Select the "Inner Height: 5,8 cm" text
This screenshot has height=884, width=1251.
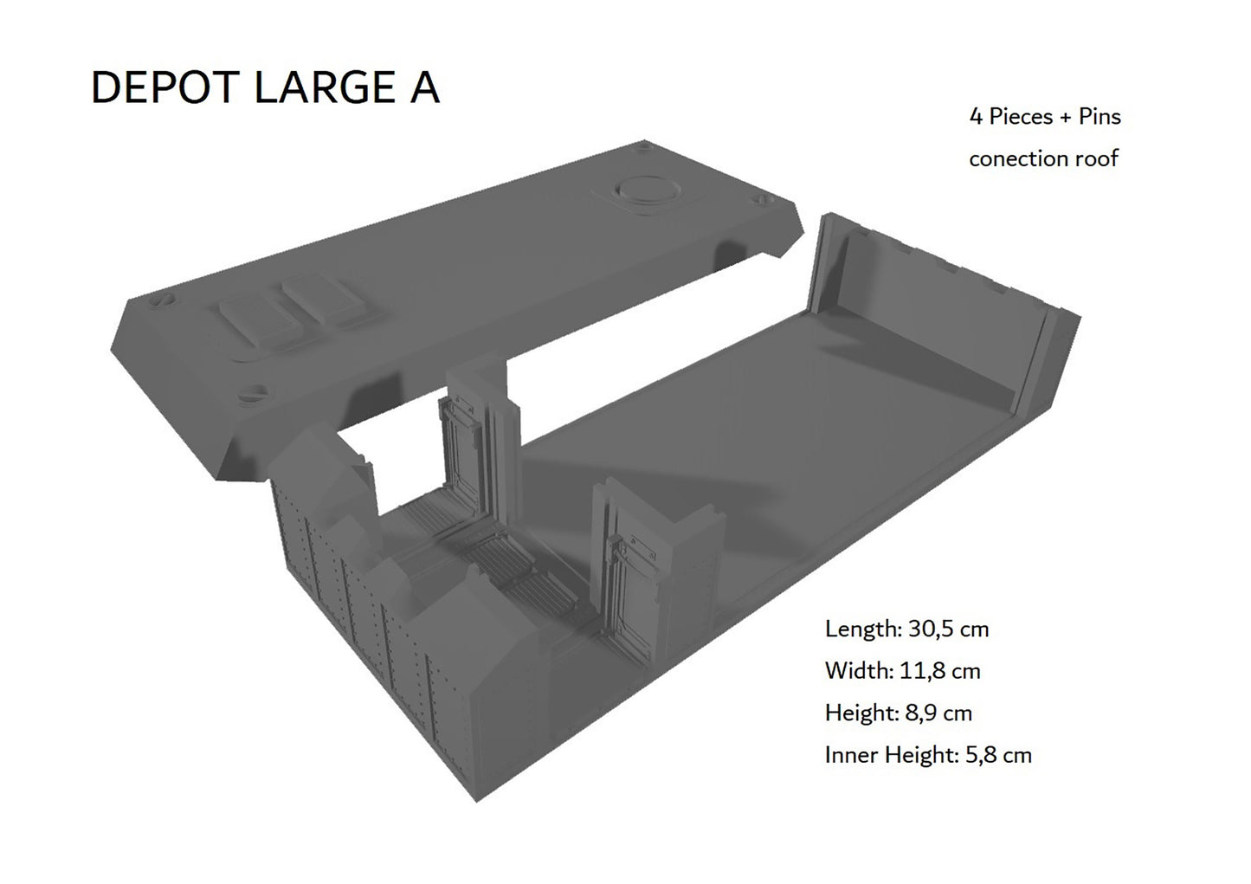(928, 755)
